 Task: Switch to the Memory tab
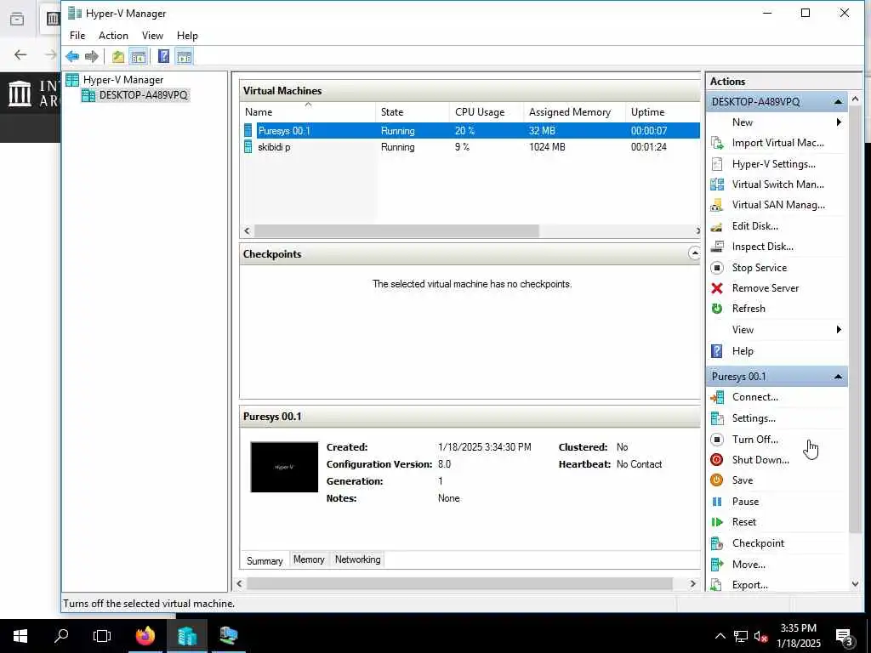tap(309, 559)
